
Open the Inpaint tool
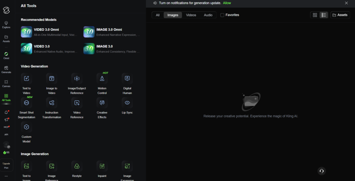click(x=102, y=169)
